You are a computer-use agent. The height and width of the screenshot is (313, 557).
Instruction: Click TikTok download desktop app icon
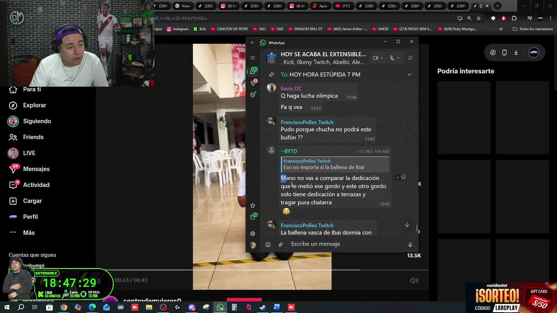coord(516,53)
